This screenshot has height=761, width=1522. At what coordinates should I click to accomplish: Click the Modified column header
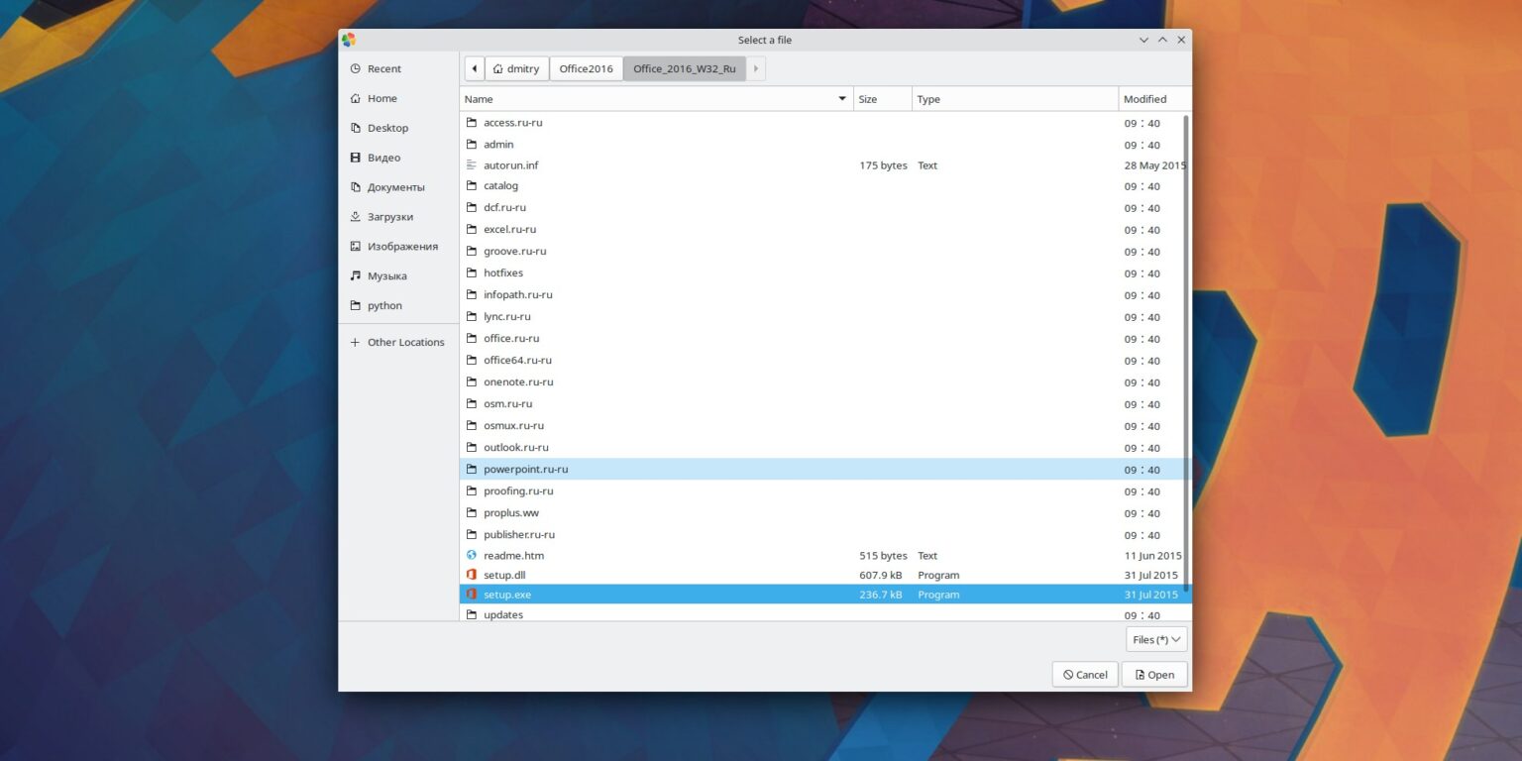point(1144,98)
